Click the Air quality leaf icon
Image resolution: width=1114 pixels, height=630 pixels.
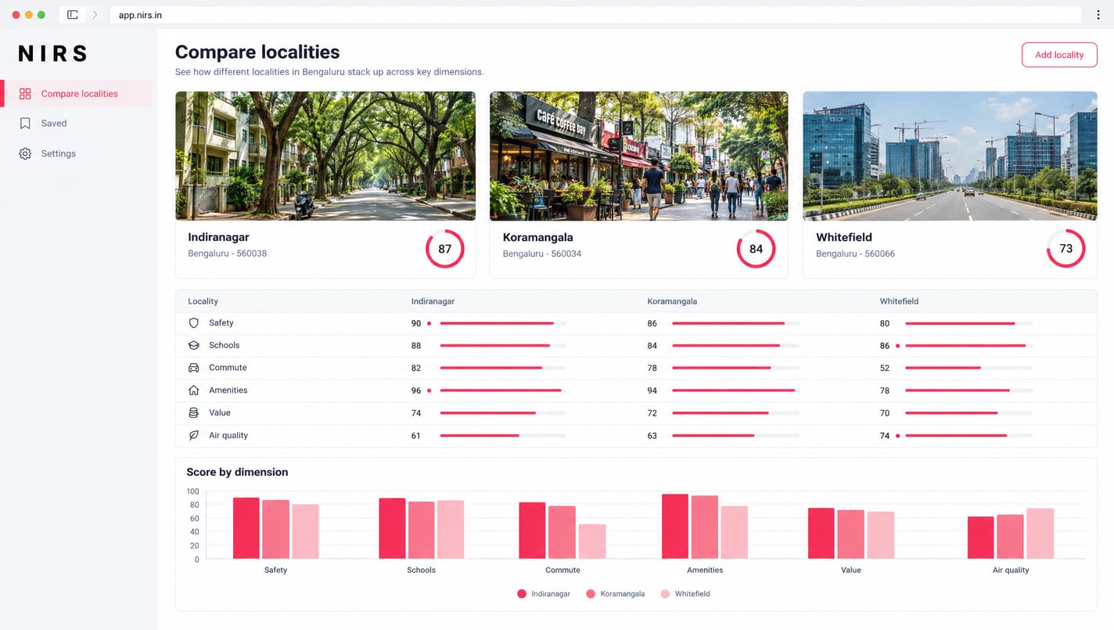[194, 435]
